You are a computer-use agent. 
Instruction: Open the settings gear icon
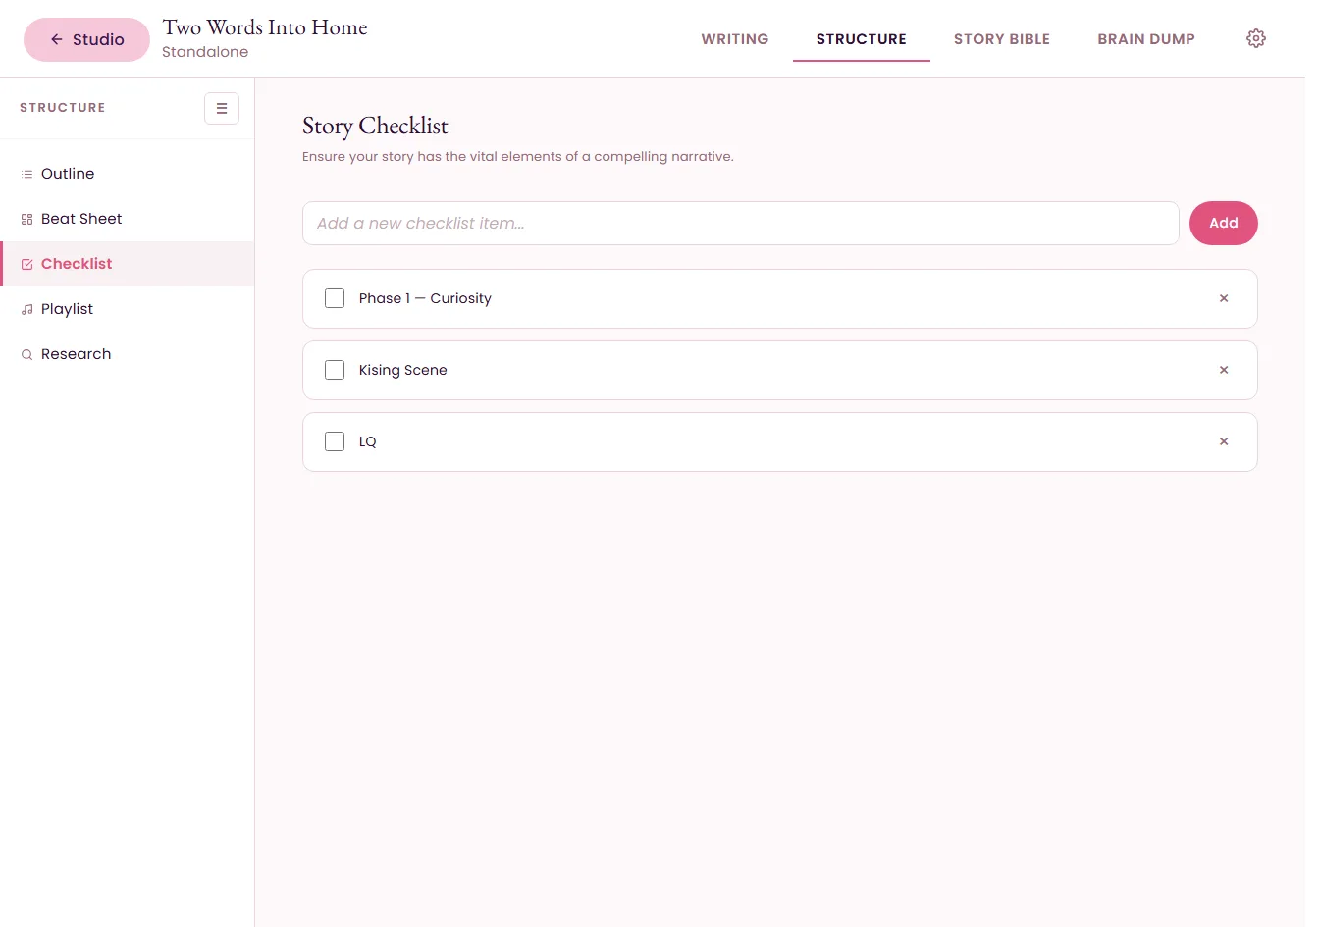pos(1255,38)
